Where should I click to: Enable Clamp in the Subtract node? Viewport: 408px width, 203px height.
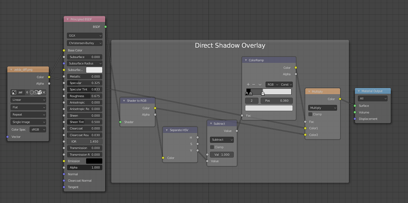(212, 147)
